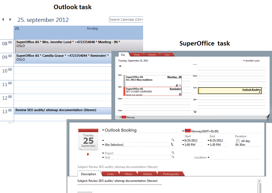Select the More tab
272x193 pixels.
(129, 174)
